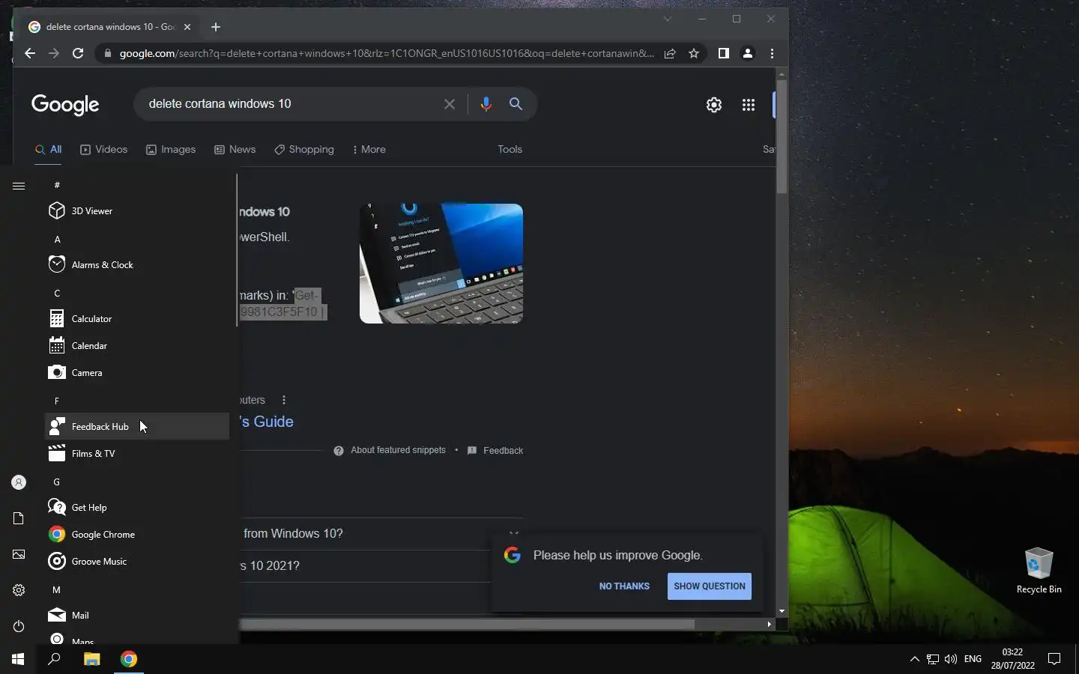
Task: Switch to Images results tab
Action: click(171, 149)
